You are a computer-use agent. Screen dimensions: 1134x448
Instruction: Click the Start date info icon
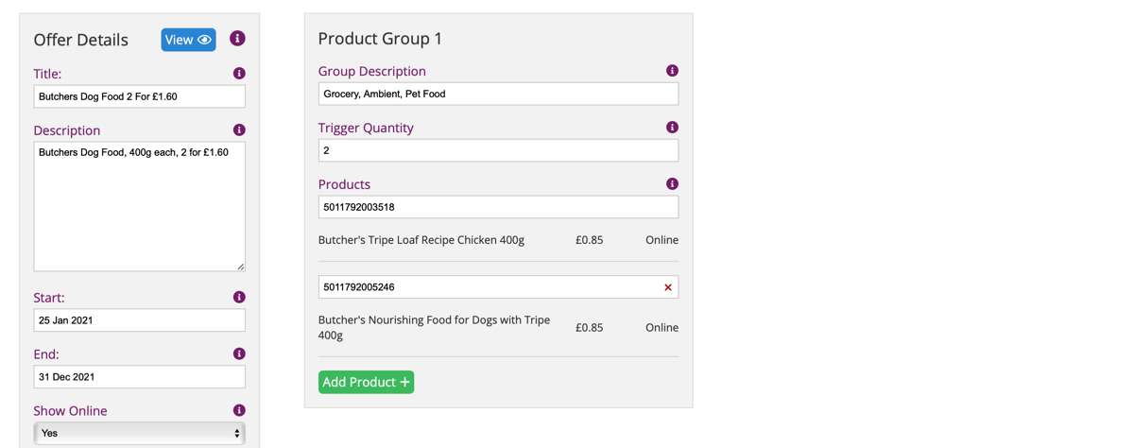239,298
